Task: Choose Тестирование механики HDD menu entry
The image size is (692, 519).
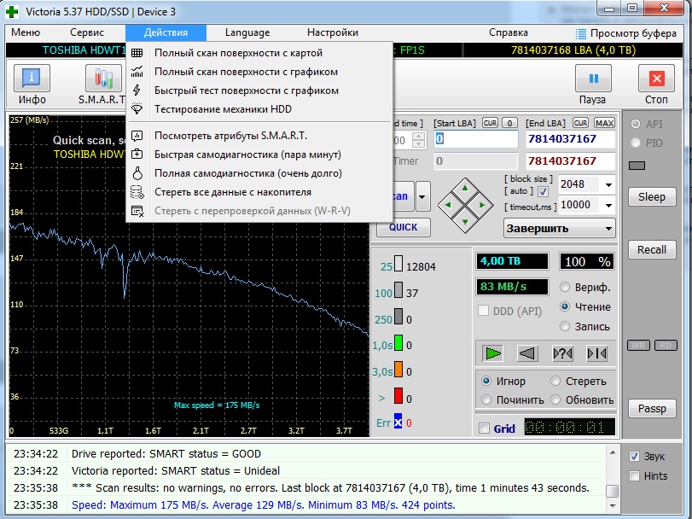Action: pyautogui.click(x=223, y=109)
